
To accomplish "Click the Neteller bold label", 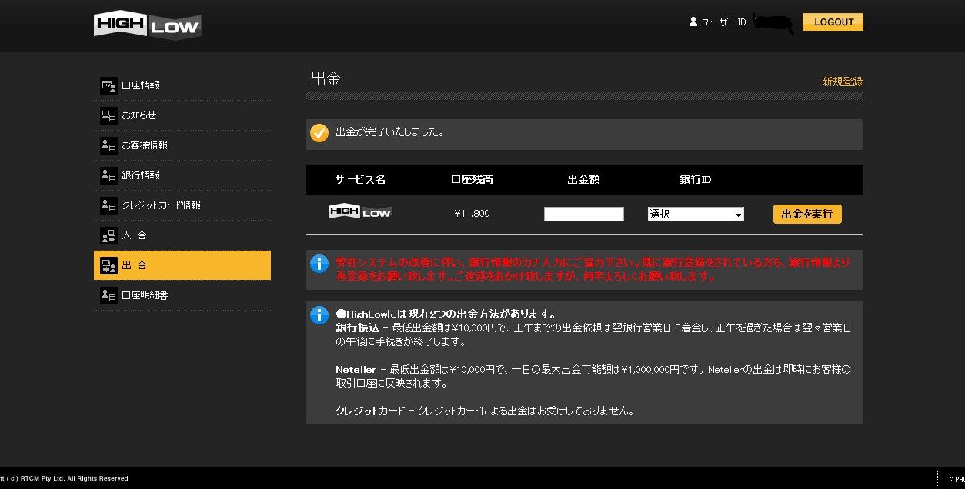I will click(x=356, y=370).
